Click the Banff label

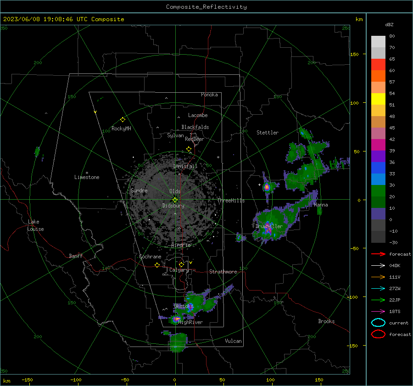point(76,256)
